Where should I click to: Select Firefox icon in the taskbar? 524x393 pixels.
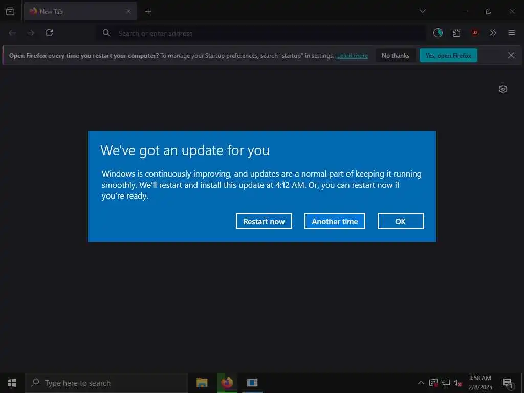[227, 383]
